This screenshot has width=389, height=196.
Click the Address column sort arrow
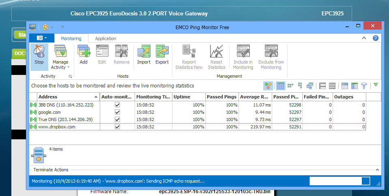[x=96, y=97]
